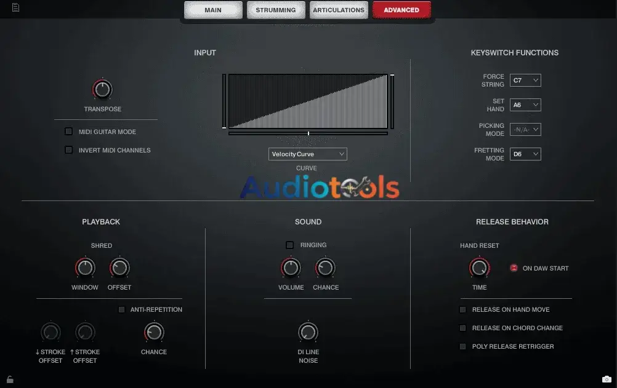
Task: Click the curve shape slider below graph
Action: pyautogui.click(x=308, y=133)
